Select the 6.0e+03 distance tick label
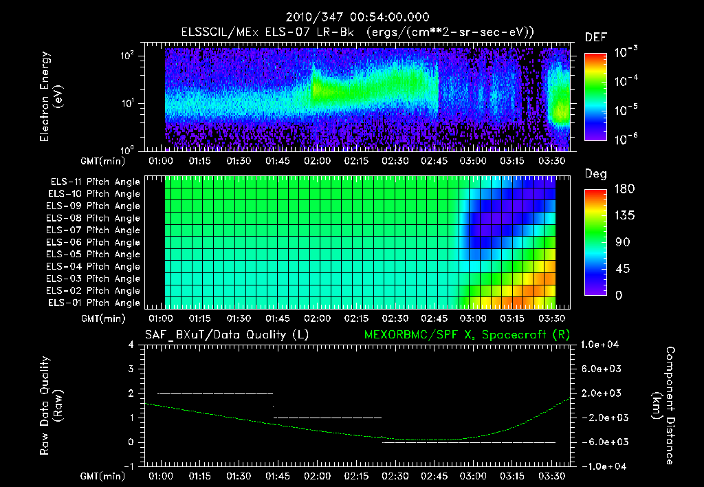 (x=601, y=369)
